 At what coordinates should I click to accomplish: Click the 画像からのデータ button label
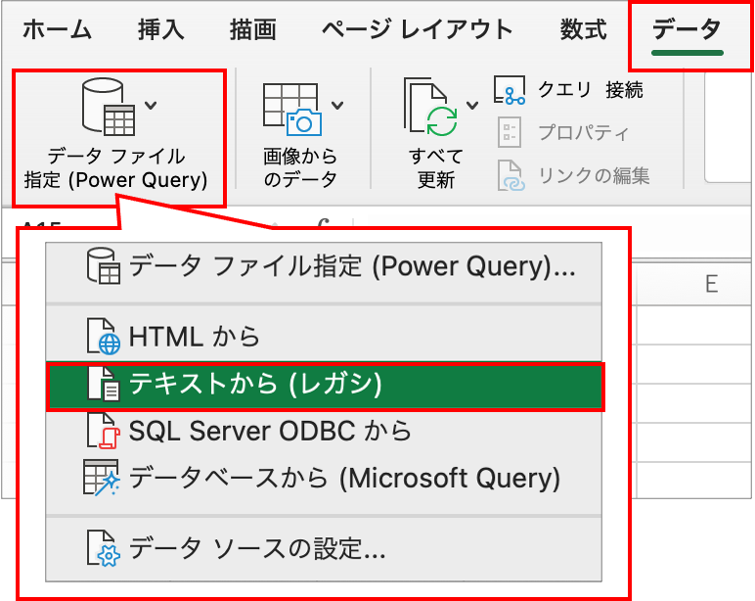(x=300, y=168)
